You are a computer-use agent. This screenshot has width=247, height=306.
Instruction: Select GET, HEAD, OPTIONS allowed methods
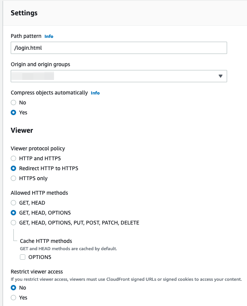14,213
